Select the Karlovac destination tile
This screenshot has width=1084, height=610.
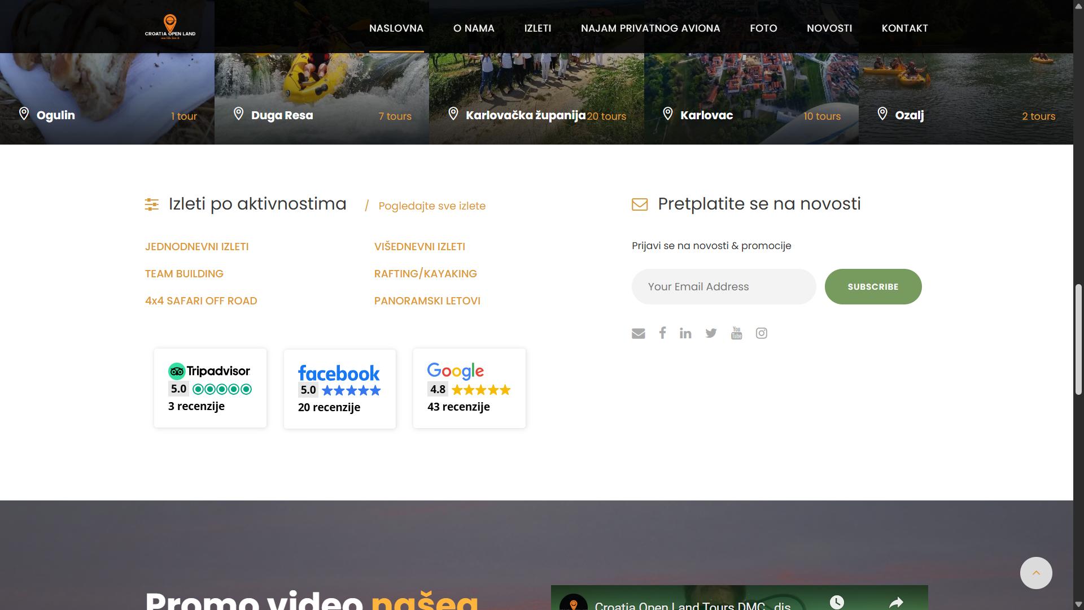tap(751, 99)
